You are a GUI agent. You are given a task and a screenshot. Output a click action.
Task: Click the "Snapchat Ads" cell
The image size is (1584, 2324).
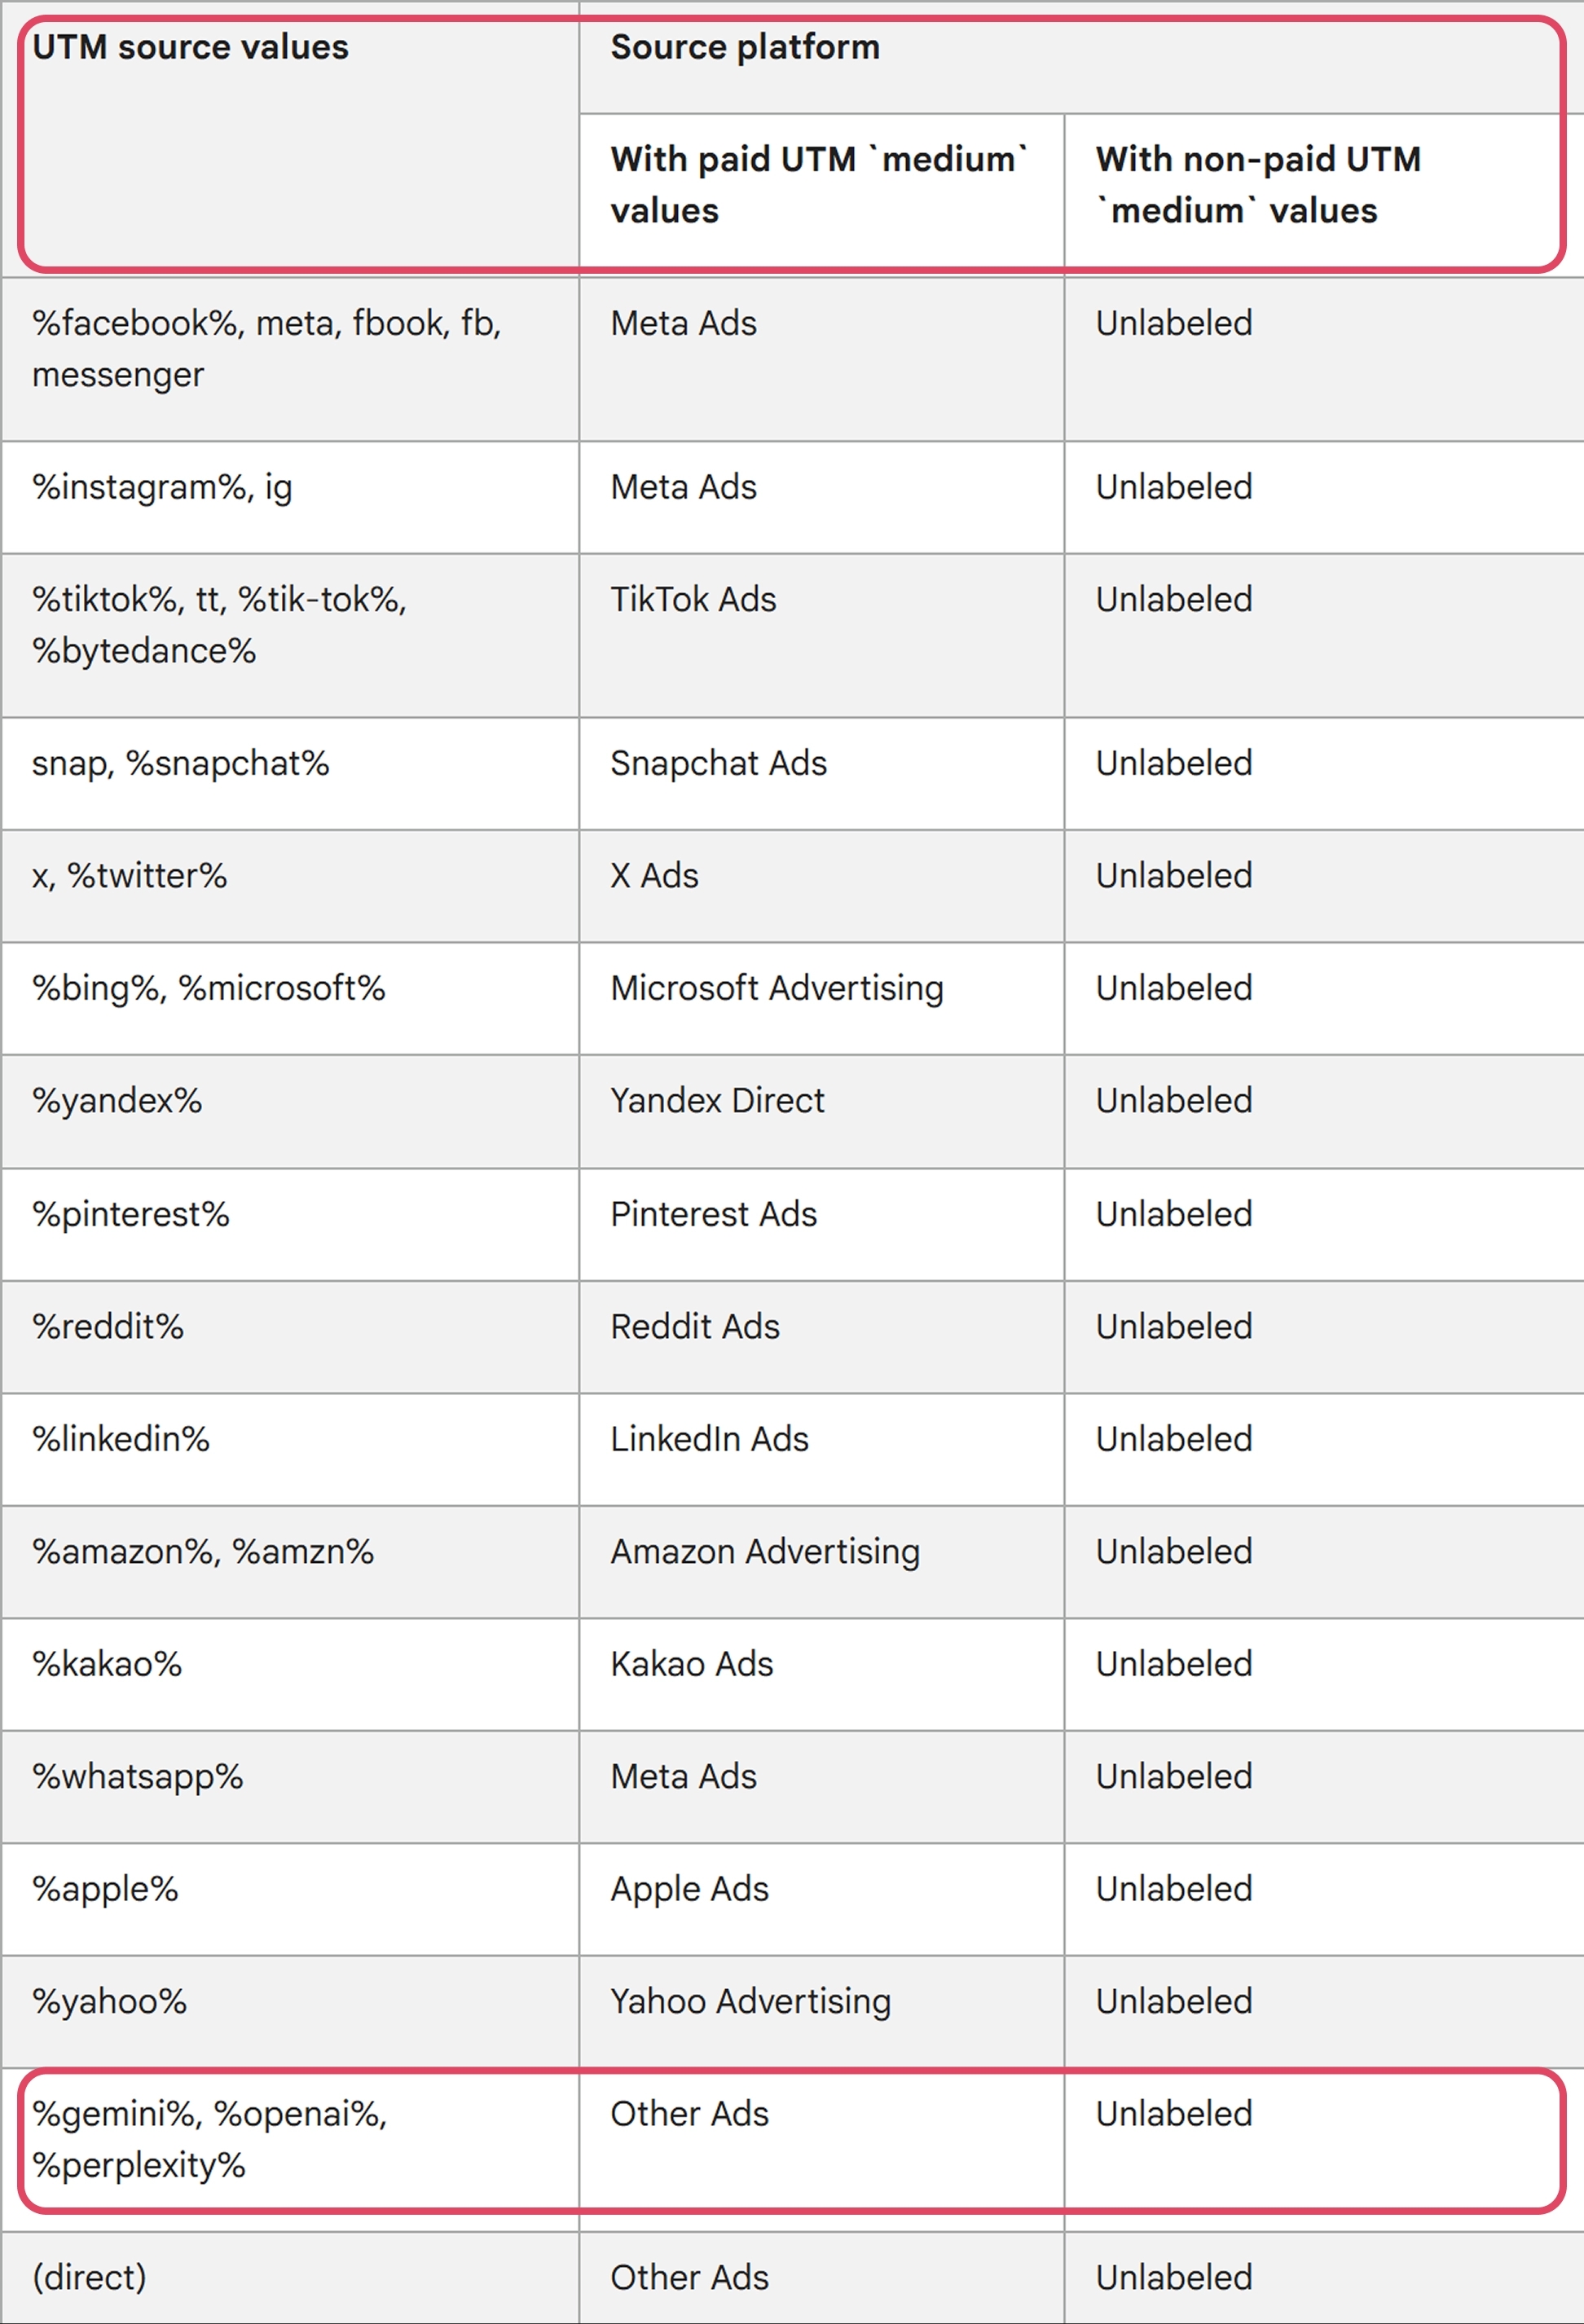point(822,773)
